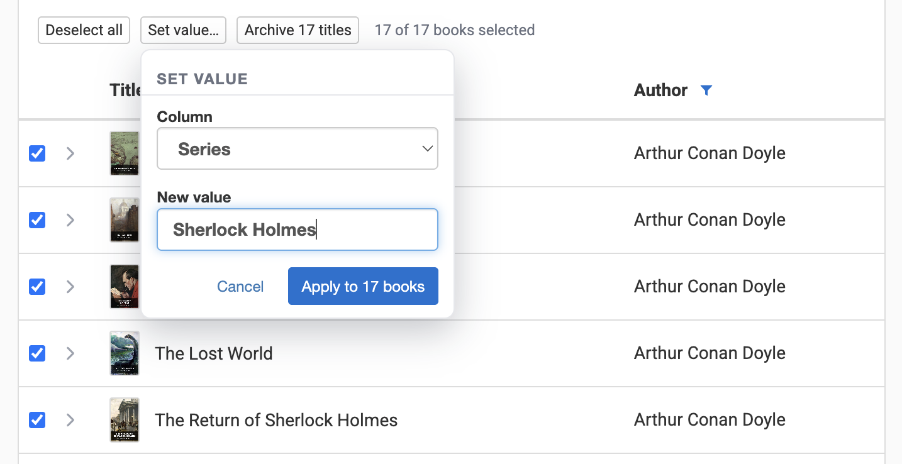Expand the second book row chevron
This screenshot has height=464, width=902.
click(x=70, y=220)
